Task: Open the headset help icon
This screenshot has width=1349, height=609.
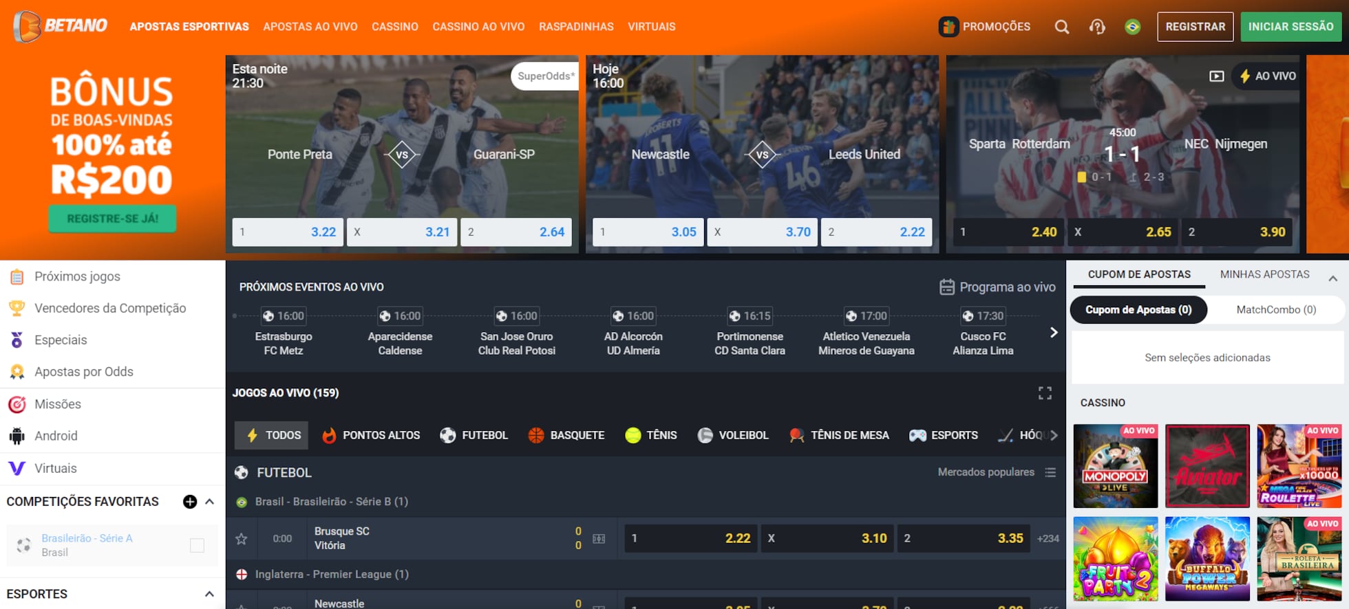Action: (x=1097, y=27)
